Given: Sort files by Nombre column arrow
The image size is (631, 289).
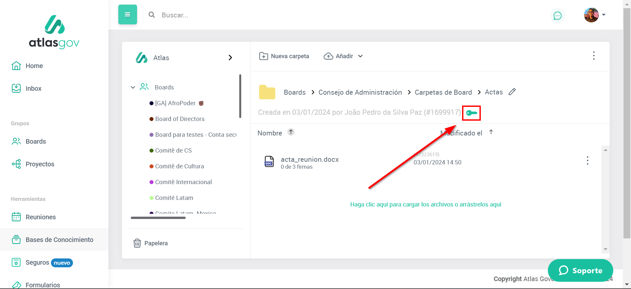Looking at the screenshot, I should tap(291, 132).
